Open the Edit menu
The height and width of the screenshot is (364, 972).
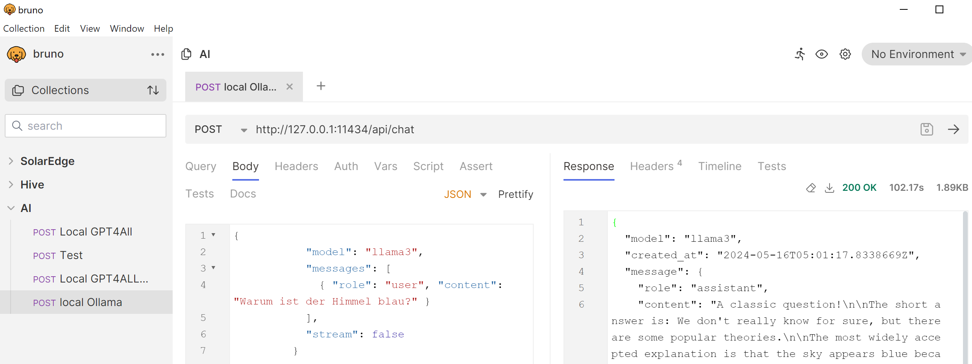62,29
